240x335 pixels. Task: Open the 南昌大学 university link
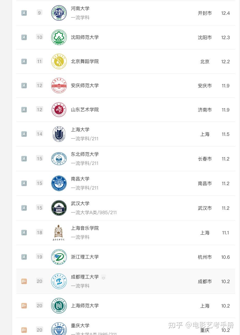[x=80, y=179]
